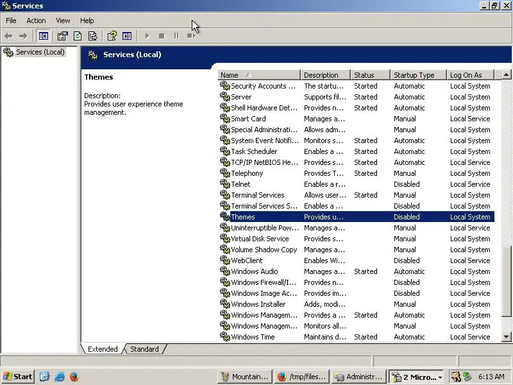Select the System Event Notification row
This screenshot has width=513, height=385.
pyautogui.click(x=357, y=141)
